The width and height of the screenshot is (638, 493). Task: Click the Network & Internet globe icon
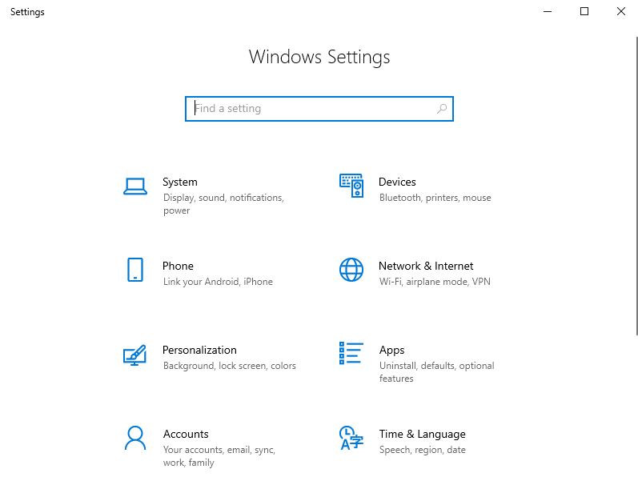351,270
